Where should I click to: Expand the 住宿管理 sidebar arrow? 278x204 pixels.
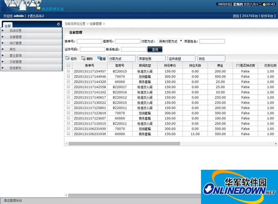click(x=3, y=37)
